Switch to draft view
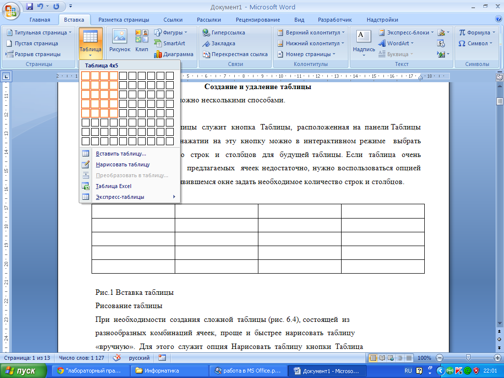This screenshot has height=378, width=504. pos(409,358)
